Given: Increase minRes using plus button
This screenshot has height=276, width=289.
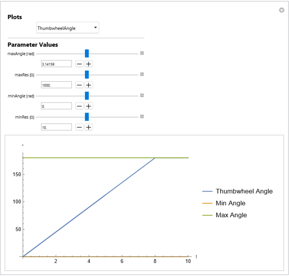Looking at the screenshot, I should pos(89,127).
